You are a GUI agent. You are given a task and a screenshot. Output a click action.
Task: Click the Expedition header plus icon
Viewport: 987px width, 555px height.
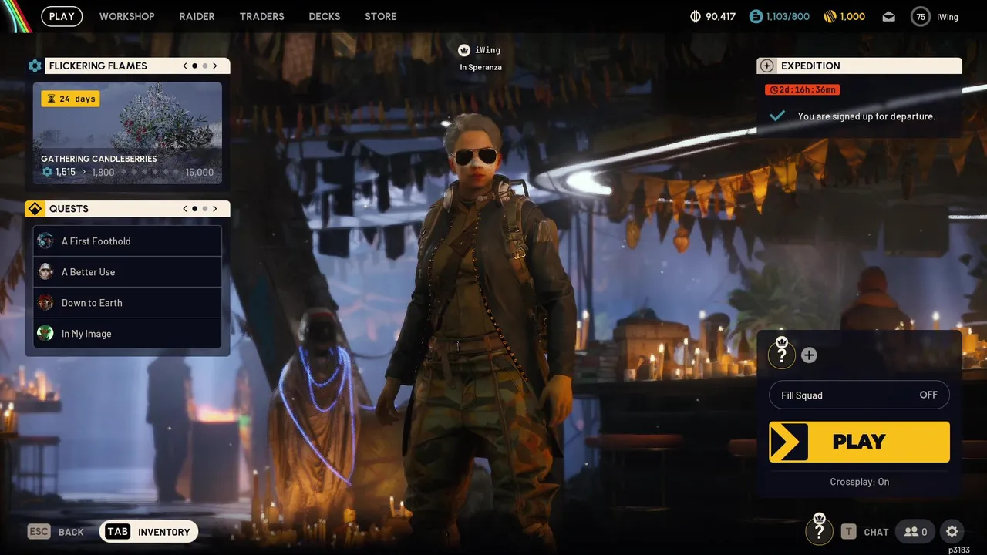pos(766,66)
